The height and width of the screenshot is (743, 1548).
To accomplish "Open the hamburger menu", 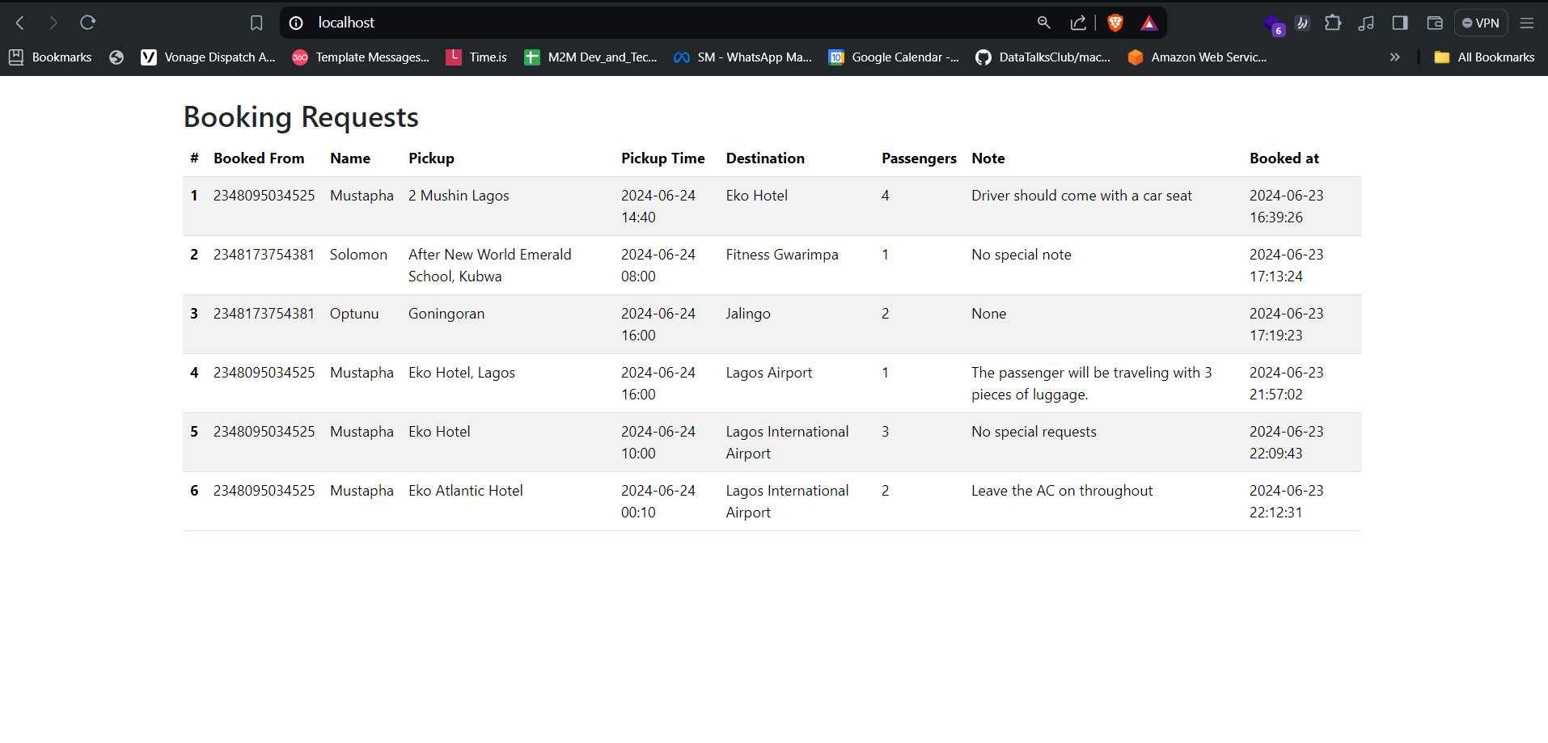I will coord(1528,23).
